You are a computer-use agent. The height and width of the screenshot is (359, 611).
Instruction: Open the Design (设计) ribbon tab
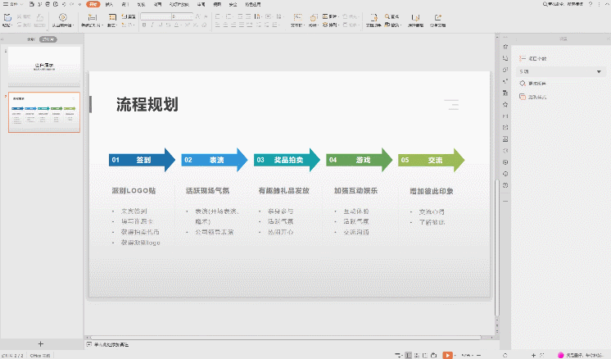[x=125, y=4]
